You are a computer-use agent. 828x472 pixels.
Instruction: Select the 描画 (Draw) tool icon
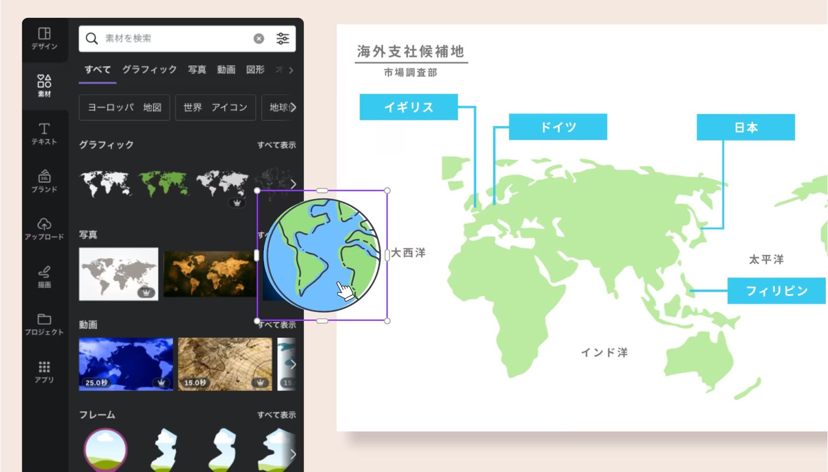point(44,277)
